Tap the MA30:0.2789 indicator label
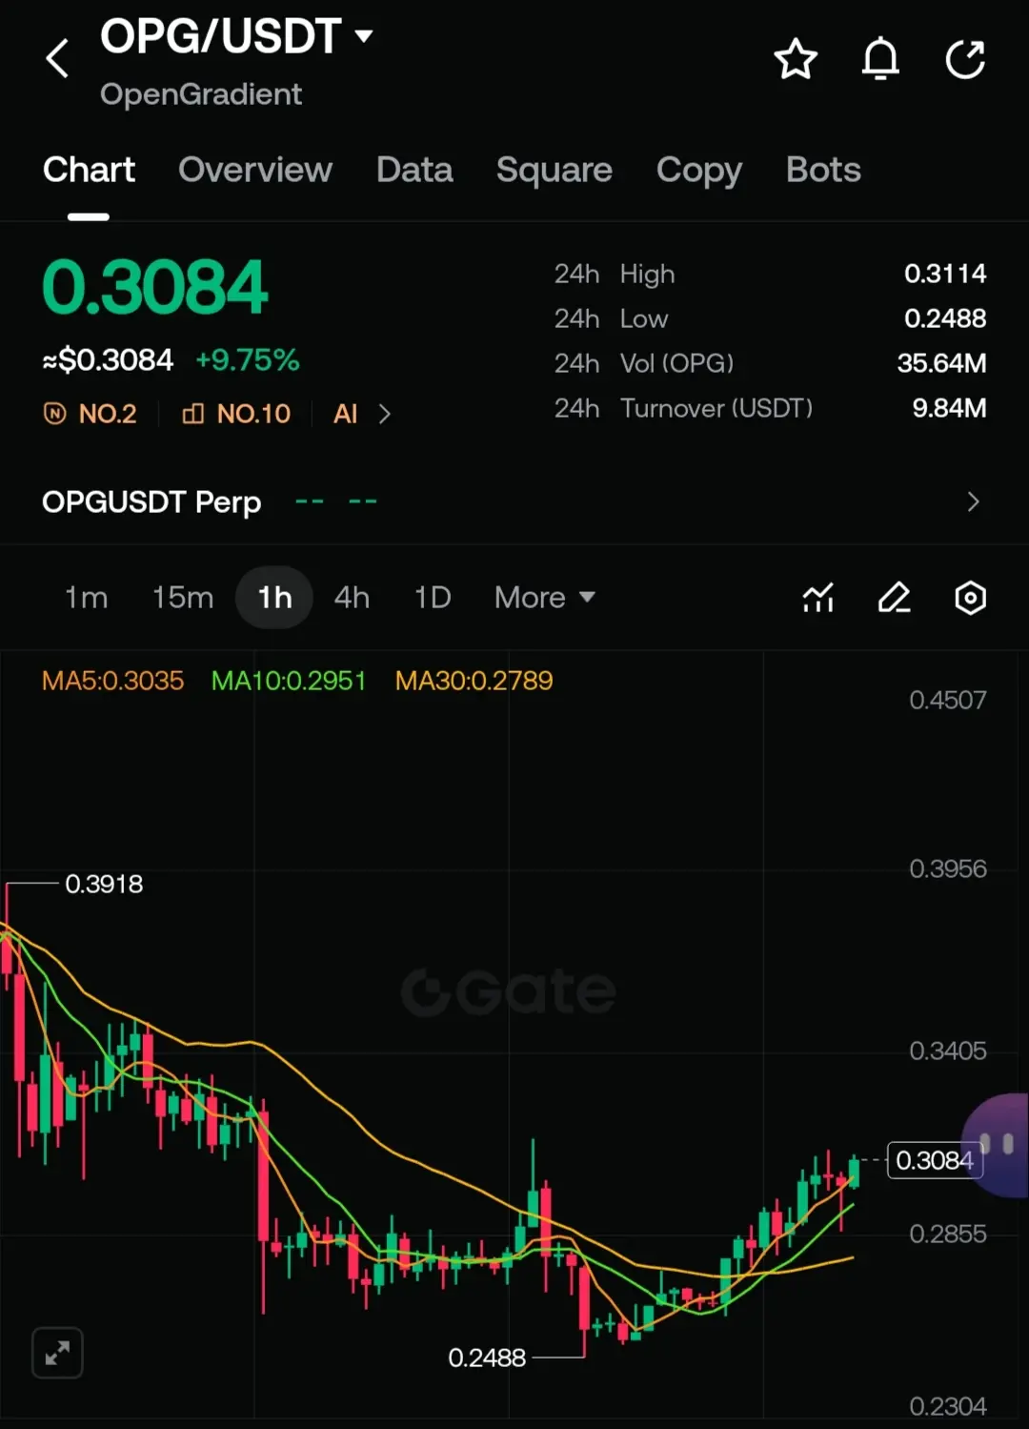Image resolution: width=1029 pixels, height=1429 pixels. pos(474,681)
